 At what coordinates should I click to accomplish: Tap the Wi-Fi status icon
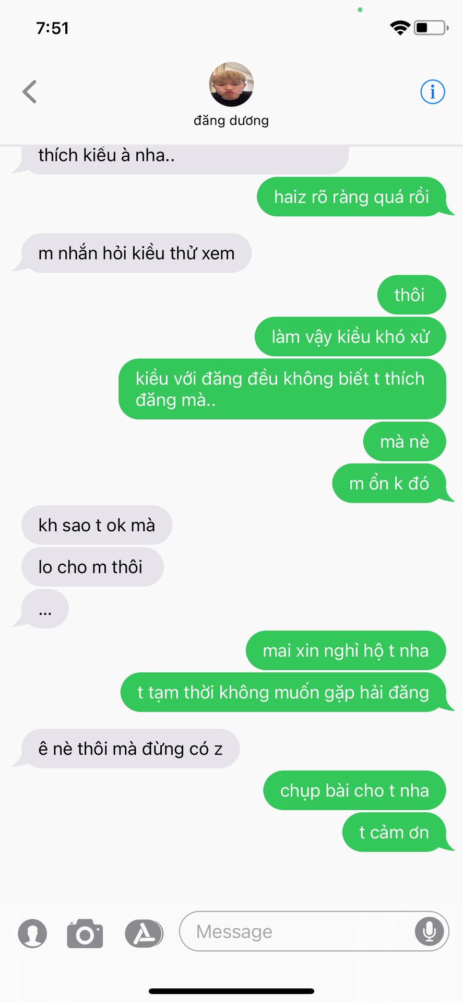coord(400,28)
